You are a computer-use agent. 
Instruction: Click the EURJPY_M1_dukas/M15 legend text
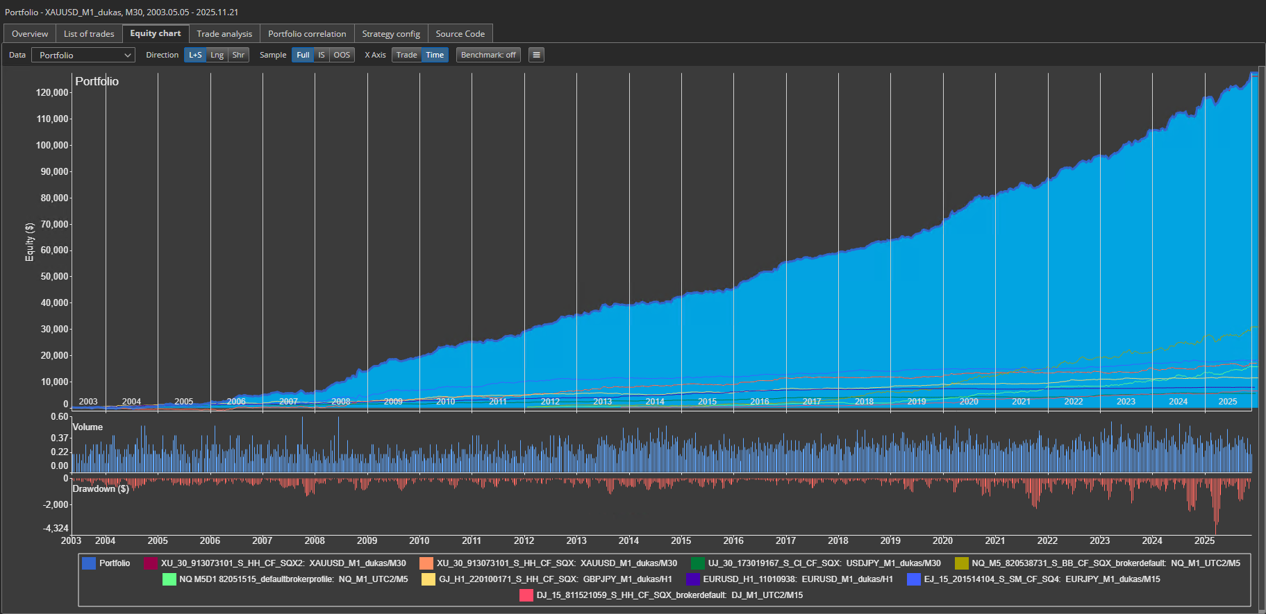tap(1113, 579)
